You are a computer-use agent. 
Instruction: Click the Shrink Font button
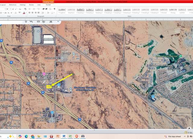16,9
